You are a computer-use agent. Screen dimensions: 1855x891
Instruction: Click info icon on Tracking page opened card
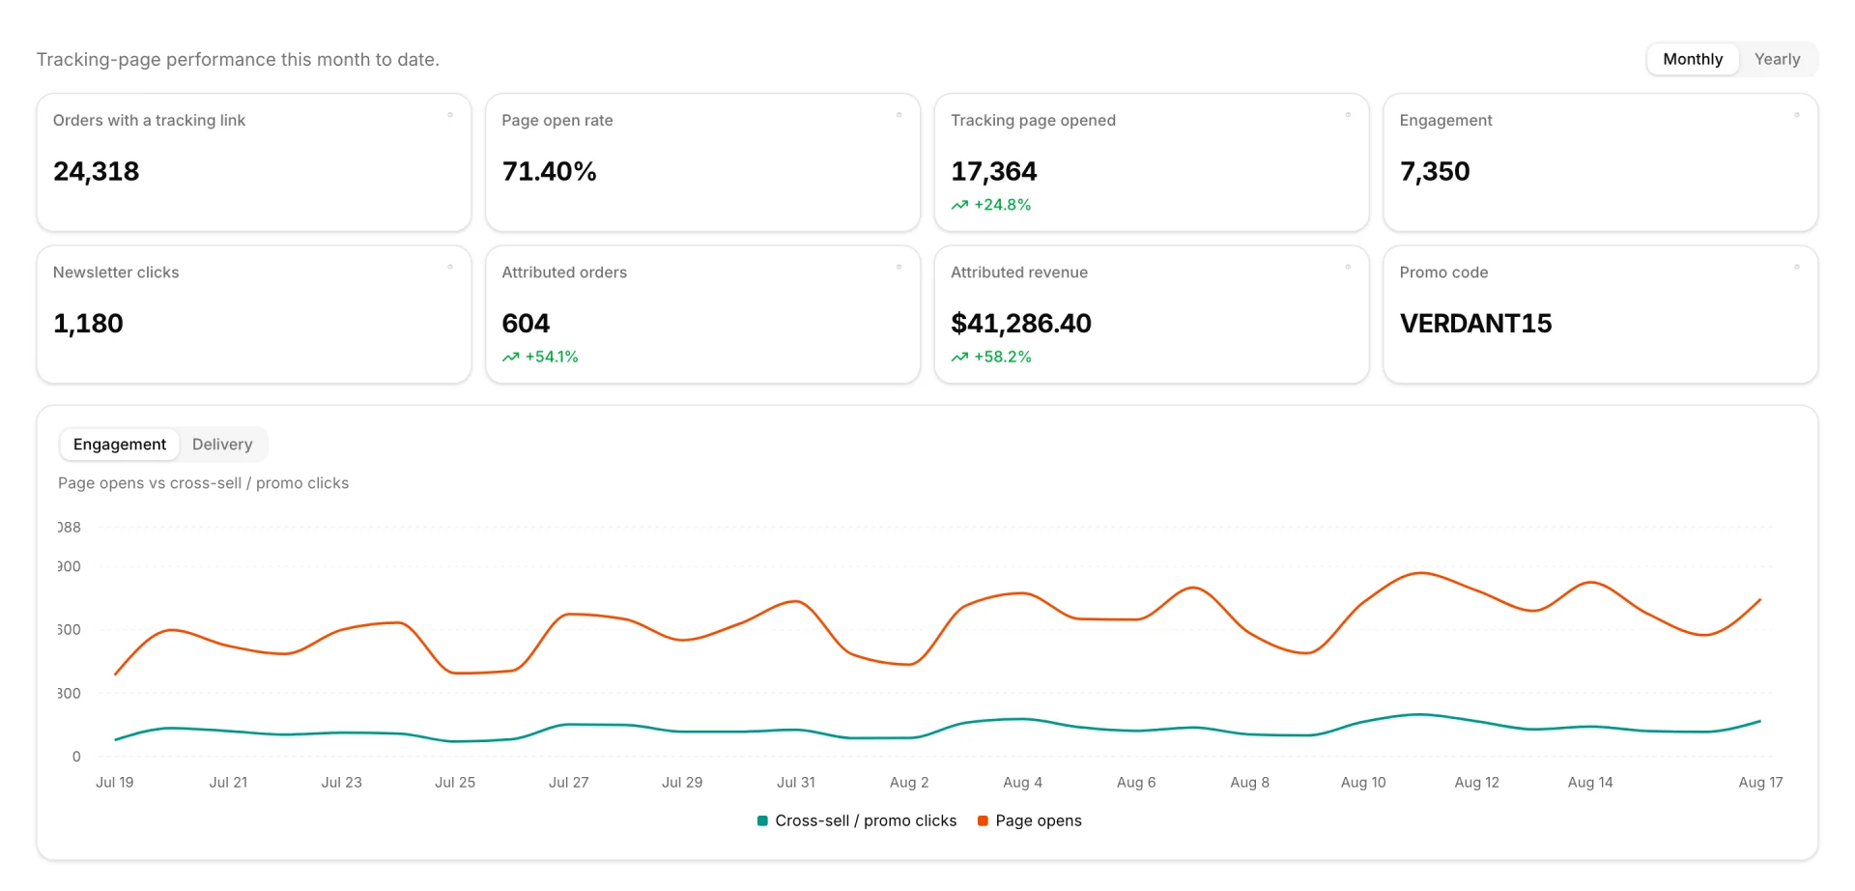[x=1348, y=115]
